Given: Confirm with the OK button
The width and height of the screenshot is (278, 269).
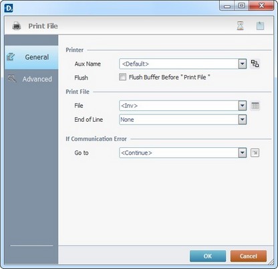Looking at the screenshot, I should (x=208, y=256).
